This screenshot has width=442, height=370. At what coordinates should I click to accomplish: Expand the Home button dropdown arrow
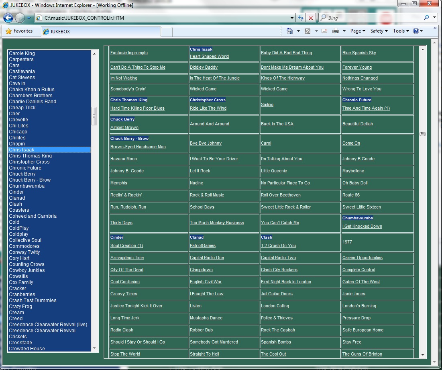pos(298,31)
